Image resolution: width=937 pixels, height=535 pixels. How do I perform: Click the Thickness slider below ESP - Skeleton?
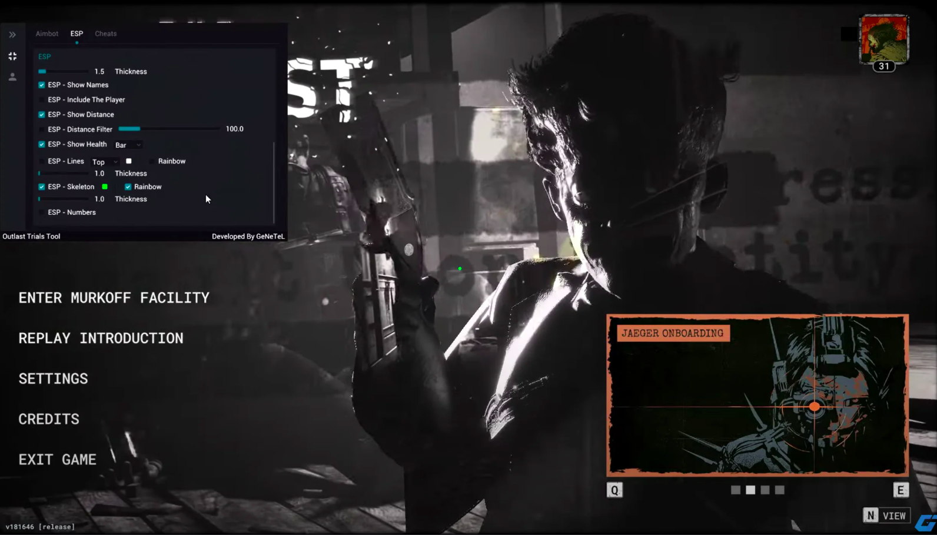point(63,199)
